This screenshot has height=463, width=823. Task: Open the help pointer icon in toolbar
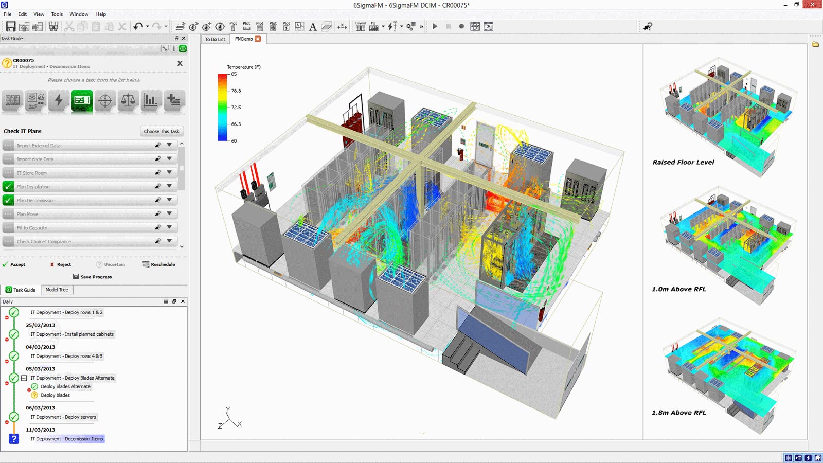tap(648, 26)
